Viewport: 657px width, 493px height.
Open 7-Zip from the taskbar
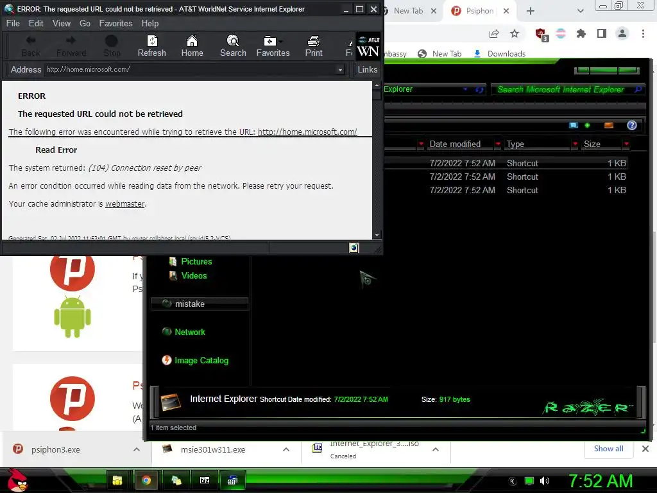click(205, 480)
